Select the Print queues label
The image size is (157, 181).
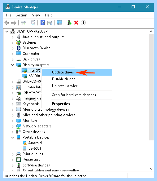[x=33, y=154]
